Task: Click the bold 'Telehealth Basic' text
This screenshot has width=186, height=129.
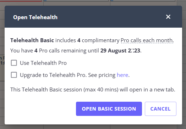Action: tap(32, 40)
